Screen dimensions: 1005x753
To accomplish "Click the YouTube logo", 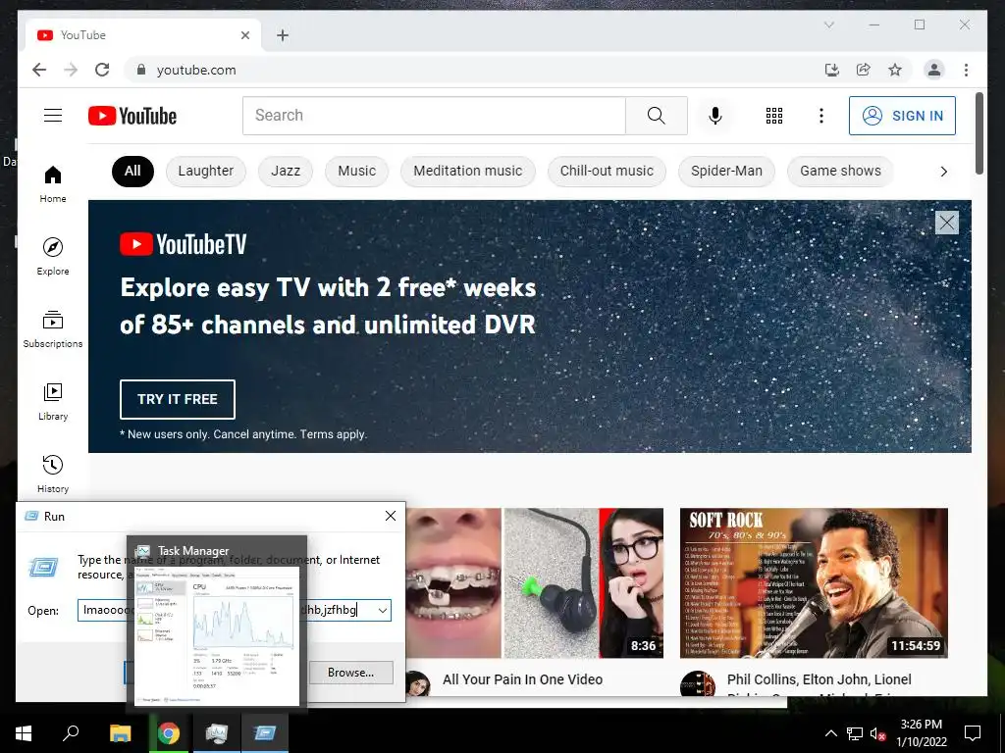I will pyautogui.click(x=132, y=116).
